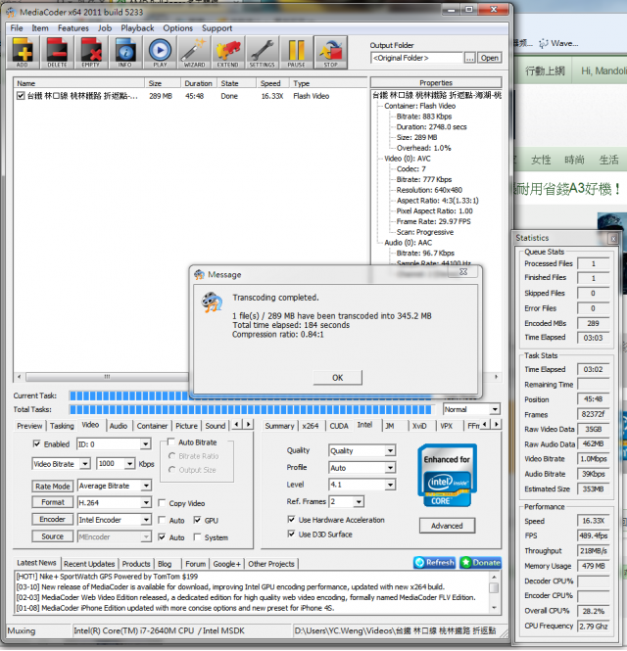Click the Refresh news button
This screenshot has height=651, width=627.
(434, 563)
